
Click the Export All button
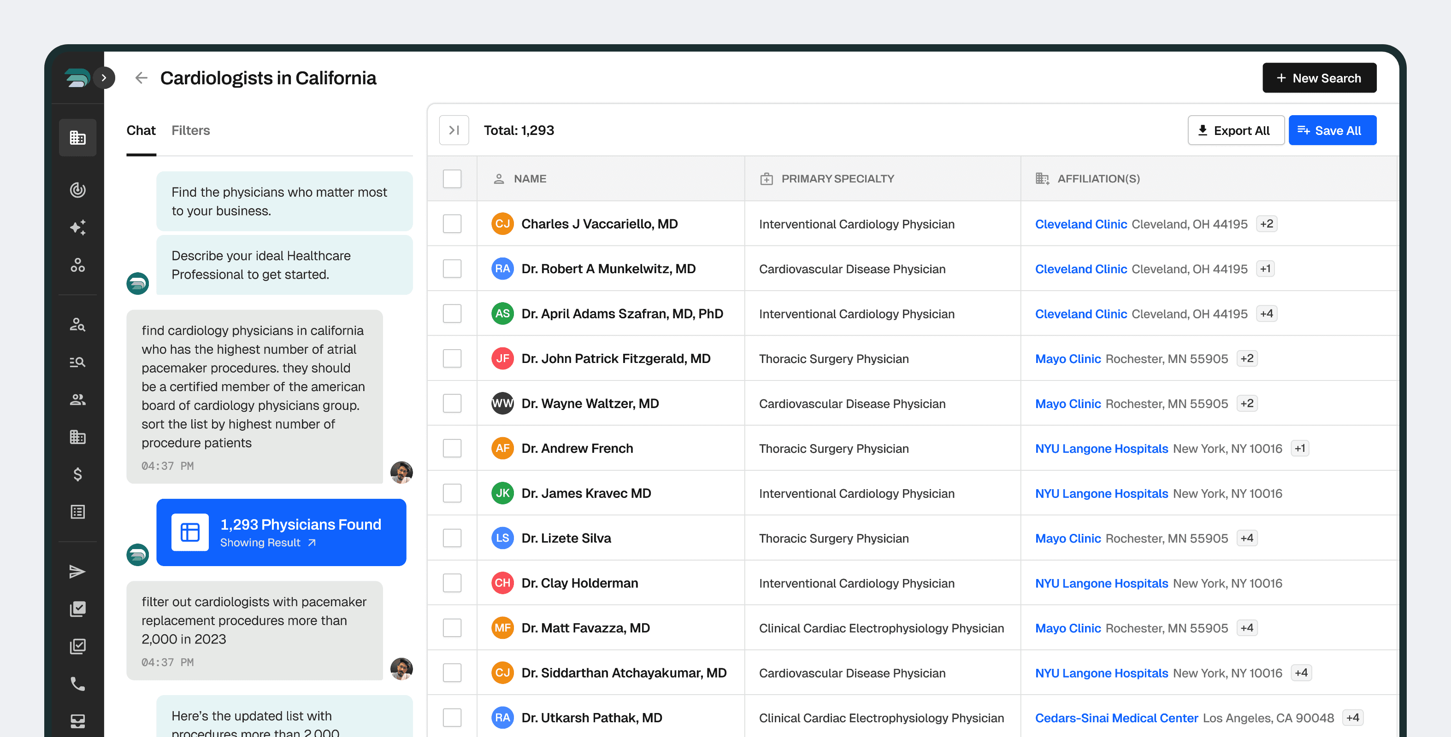tap(1236, 131)
